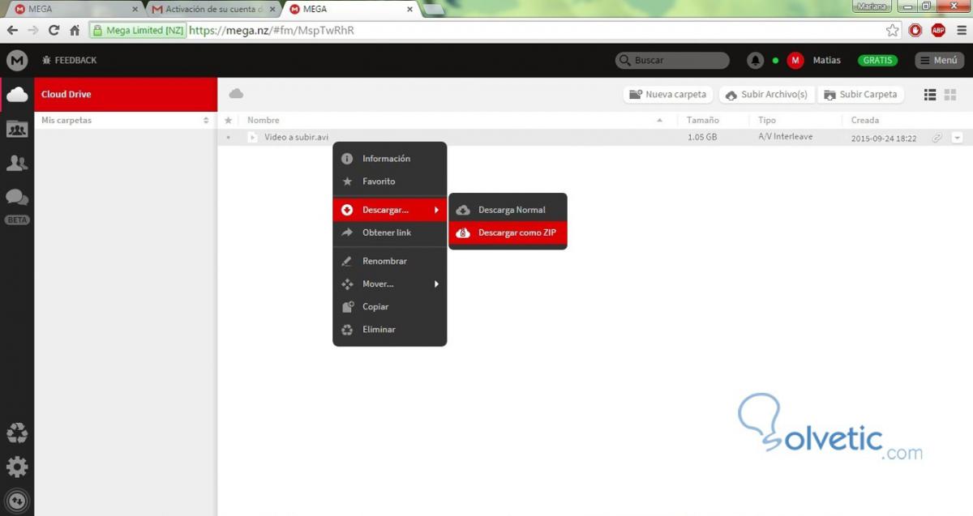Click the notifications bell icon

click(756, 60)
